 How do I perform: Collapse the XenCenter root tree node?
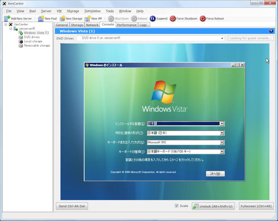(6, 24)
